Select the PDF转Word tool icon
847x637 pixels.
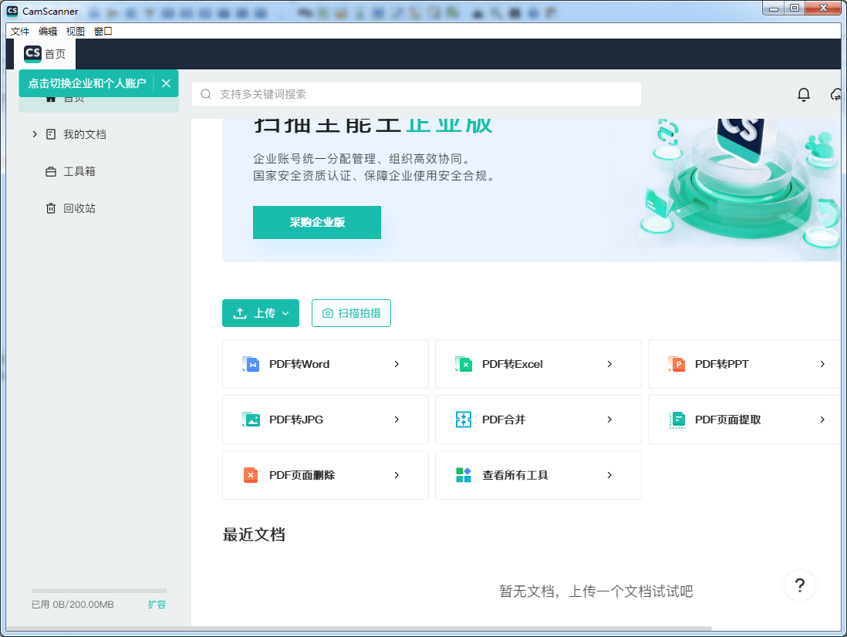[x=251, y=363]
